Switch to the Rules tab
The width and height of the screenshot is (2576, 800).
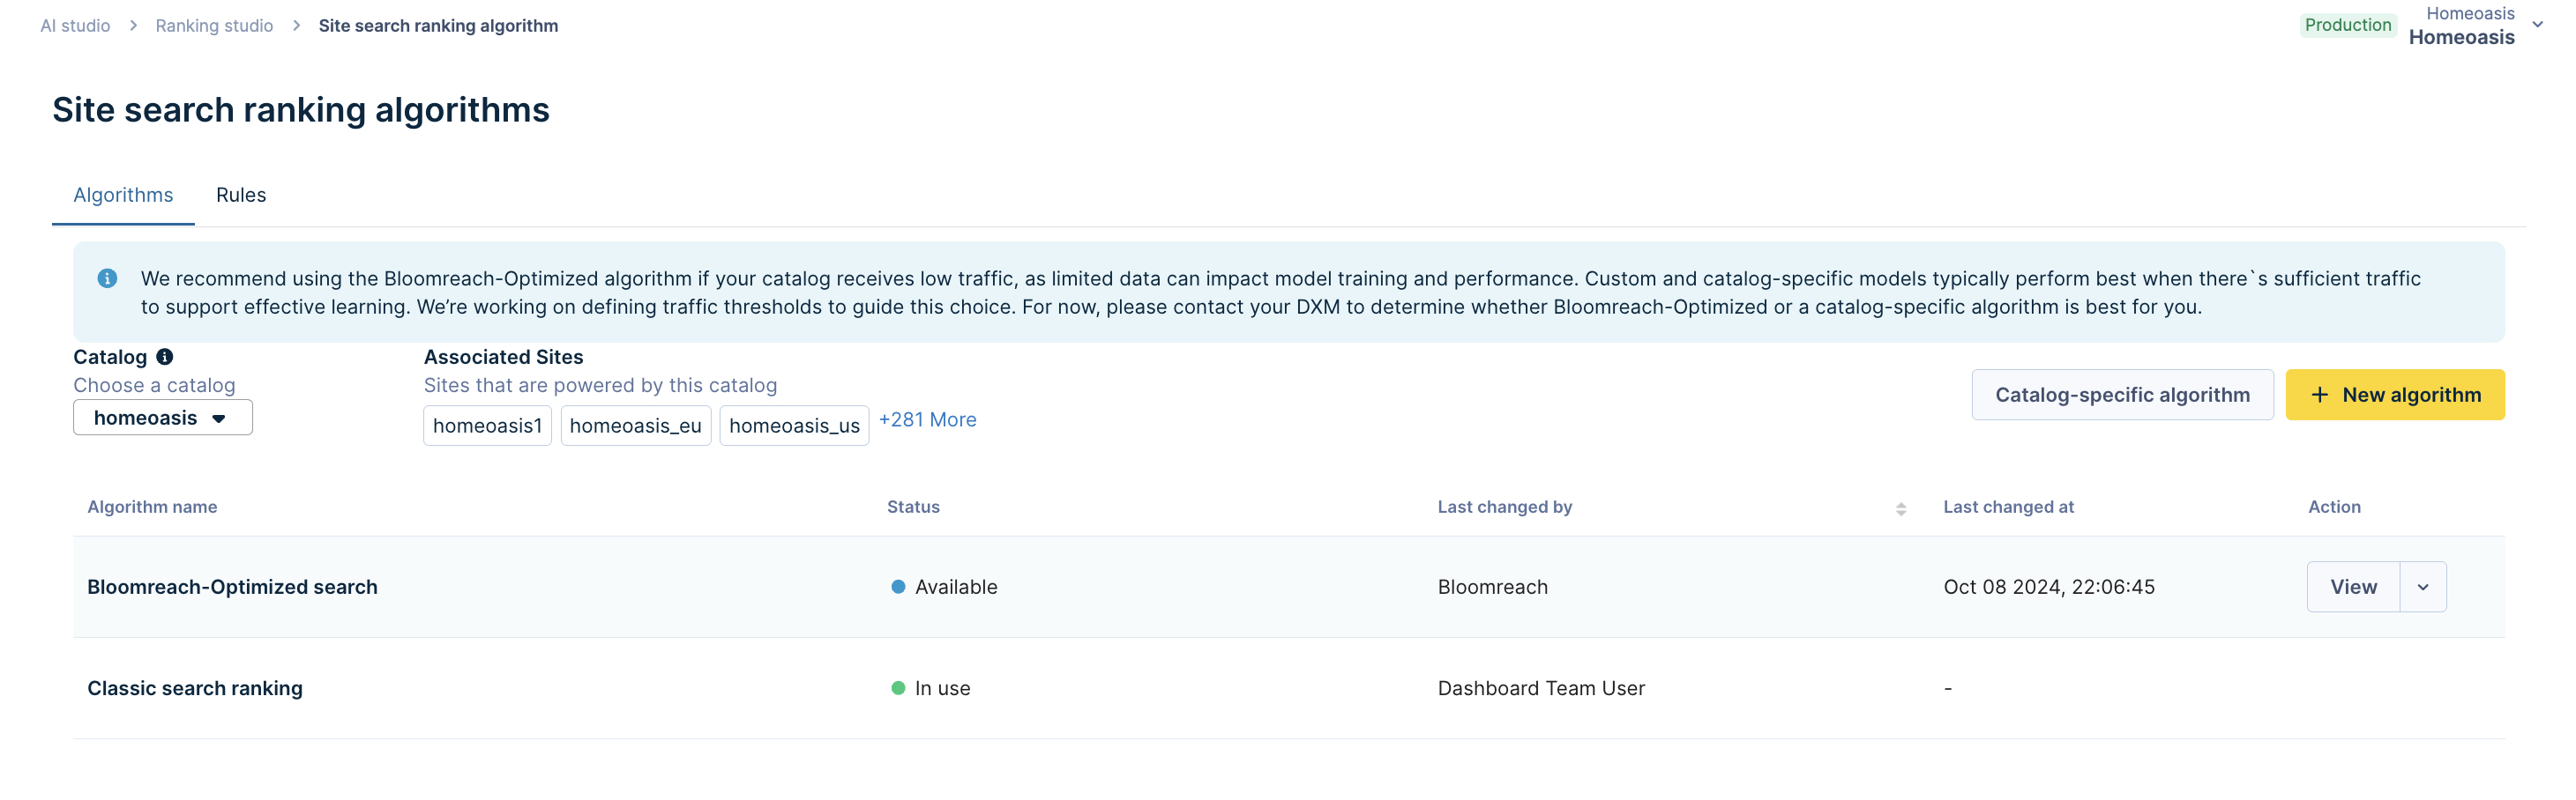241,195
